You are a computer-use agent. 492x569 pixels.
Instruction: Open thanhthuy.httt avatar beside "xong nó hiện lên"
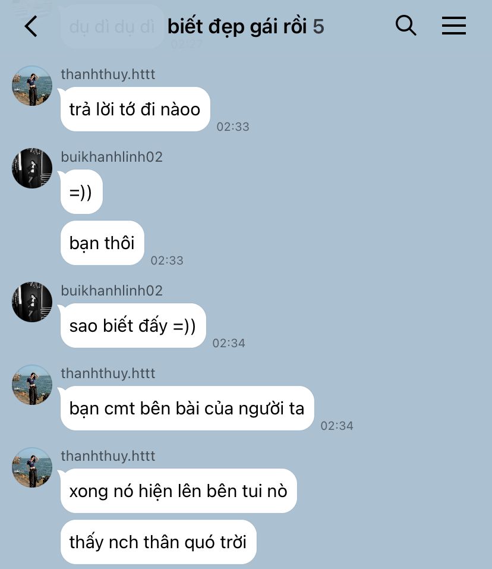[32, 467]
